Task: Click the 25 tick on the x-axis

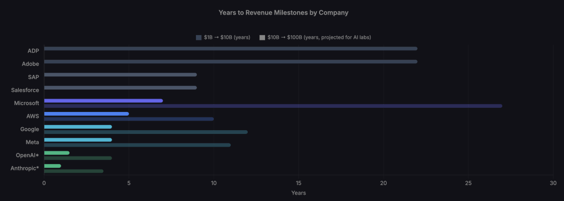Action: [468, 183]
